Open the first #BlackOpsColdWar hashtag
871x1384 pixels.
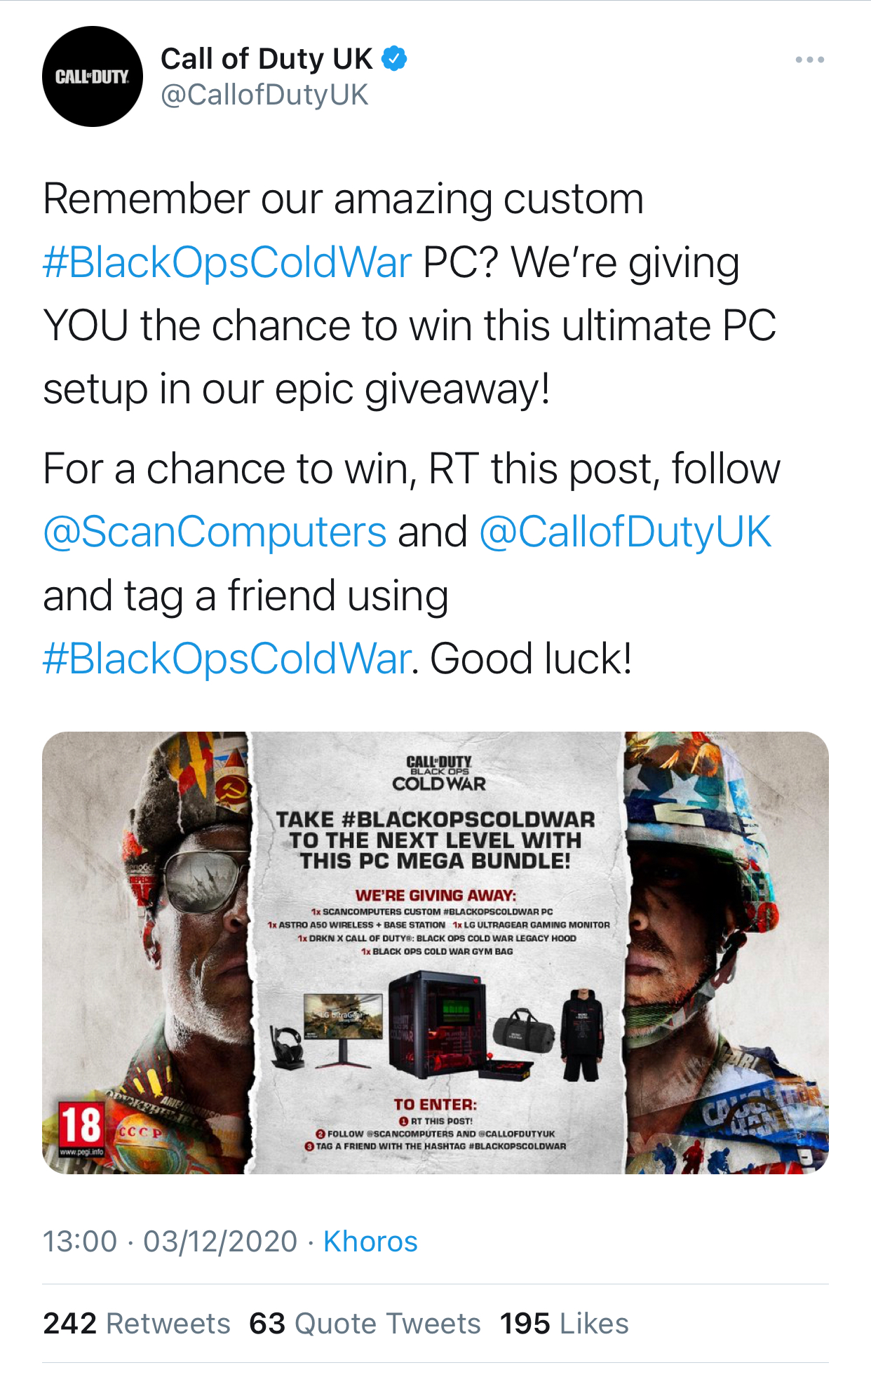click(227, 262)
